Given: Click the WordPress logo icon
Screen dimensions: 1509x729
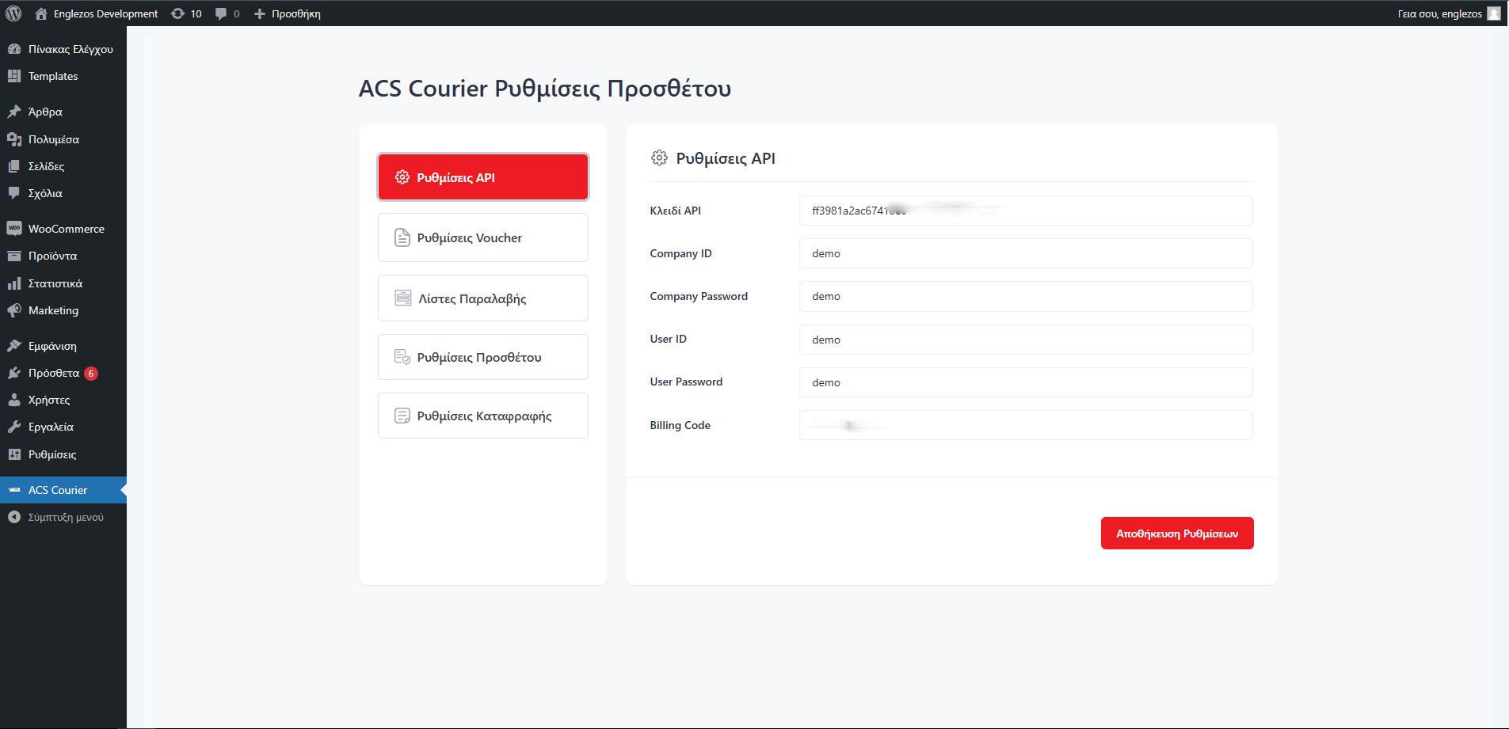Looking at the screenshot, I should pyautogui.click(x=13, y=13).
